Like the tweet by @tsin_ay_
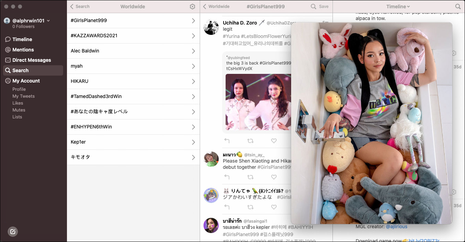 tap(274, 177)
